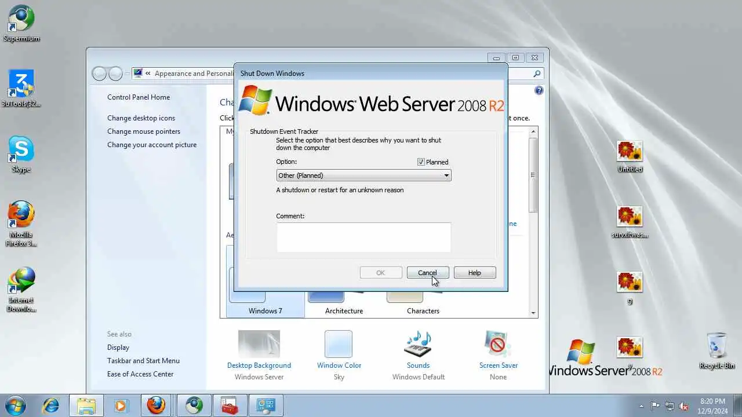Open Windows Media Player from the taskbar
Screen dimensions: 742x417
tap(121, 405)
